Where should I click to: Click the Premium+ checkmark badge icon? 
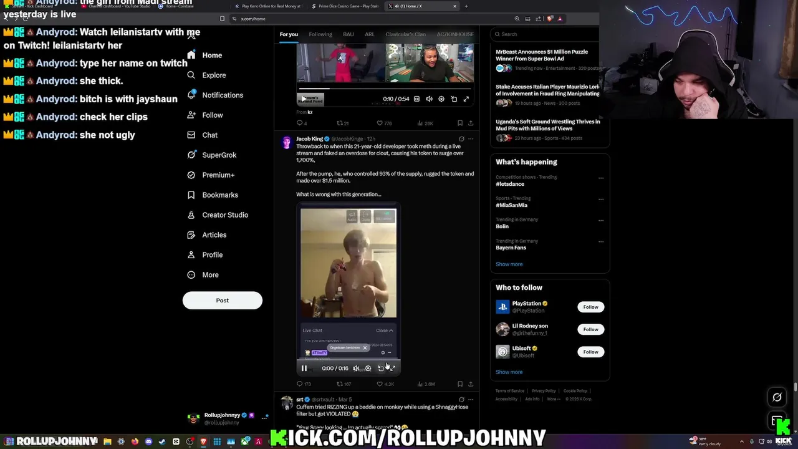[191, 175]
